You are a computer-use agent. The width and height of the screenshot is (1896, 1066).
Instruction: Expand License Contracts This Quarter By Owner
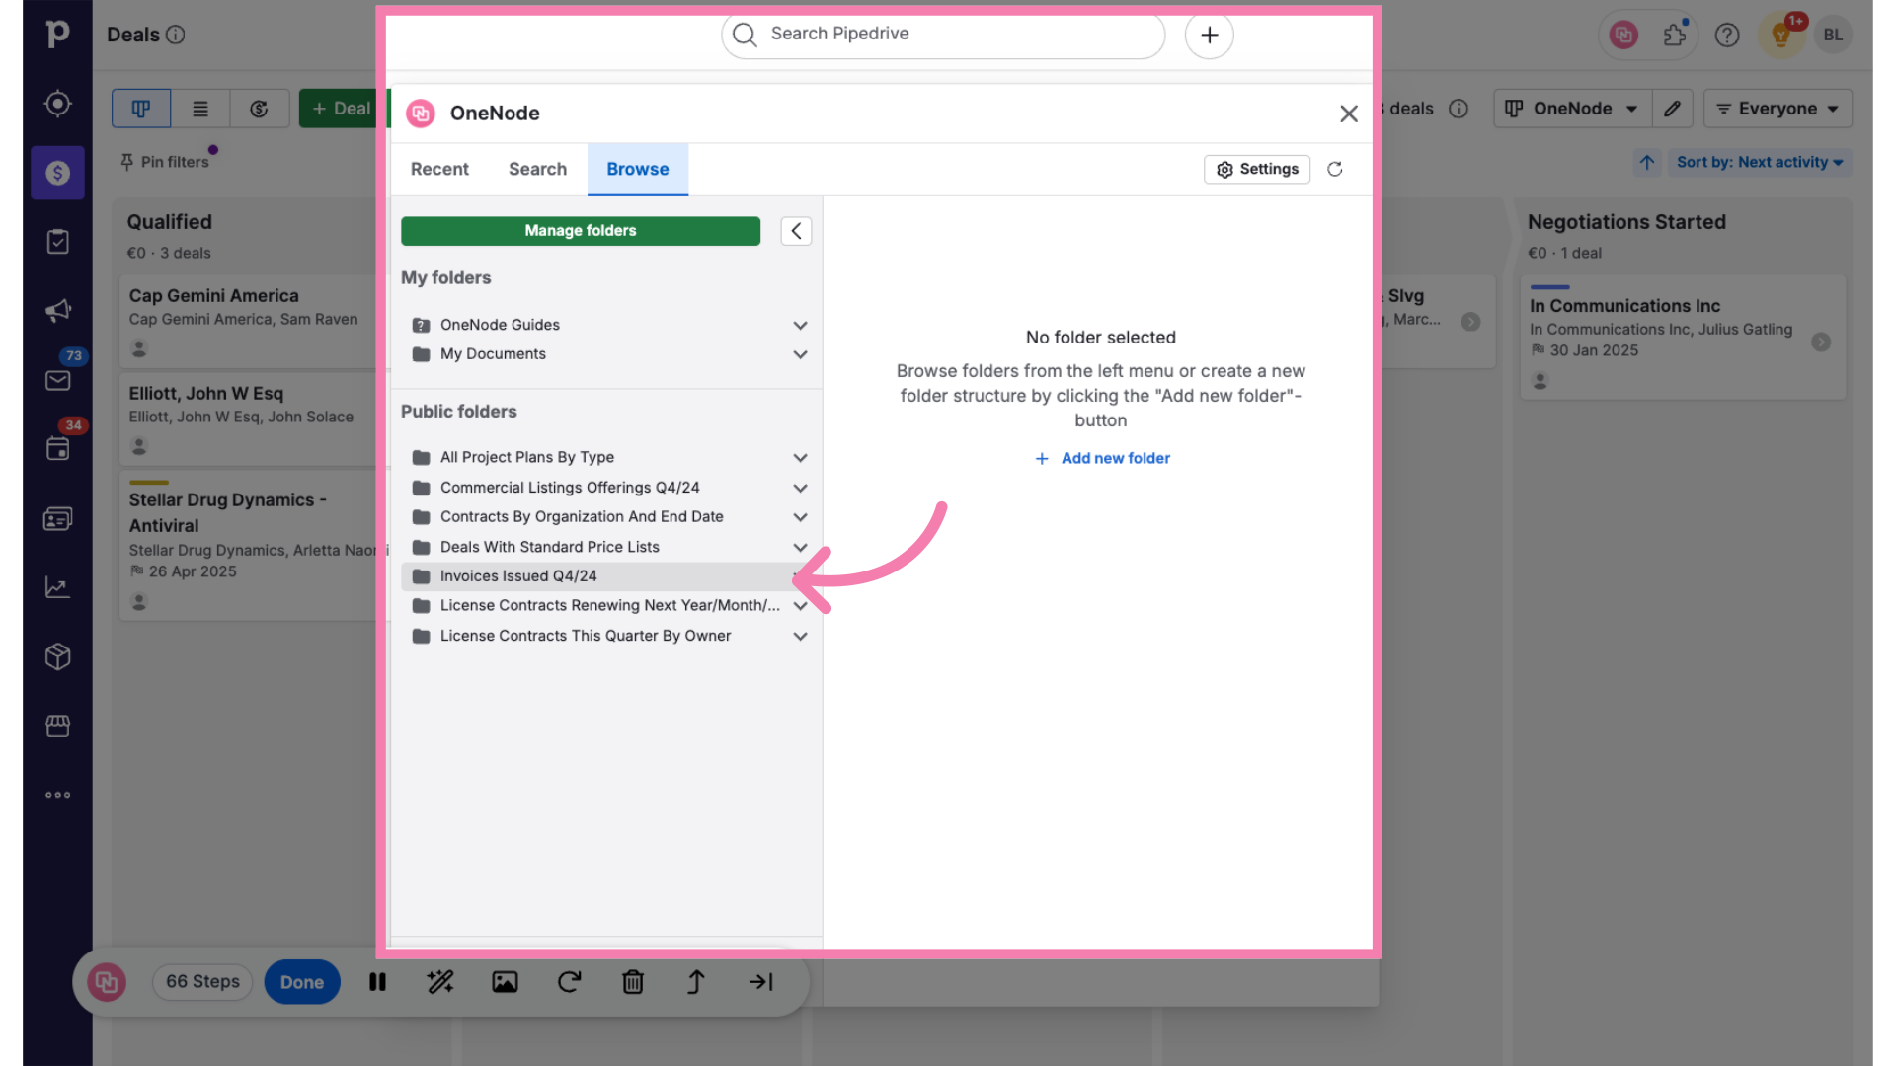pyautogui.click(x=800, y=637)
